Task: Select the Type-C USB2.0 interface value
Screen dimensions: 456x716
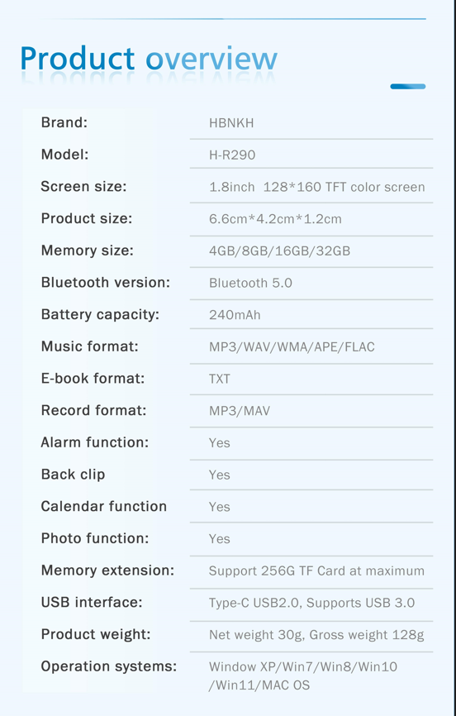Action: coord(311,603)
